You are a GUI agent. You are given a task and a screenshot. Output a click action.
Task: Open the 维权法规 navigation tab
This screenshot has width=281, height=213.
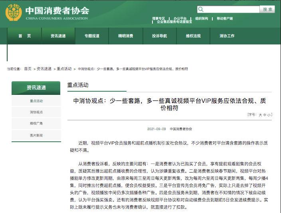(193, 36)
